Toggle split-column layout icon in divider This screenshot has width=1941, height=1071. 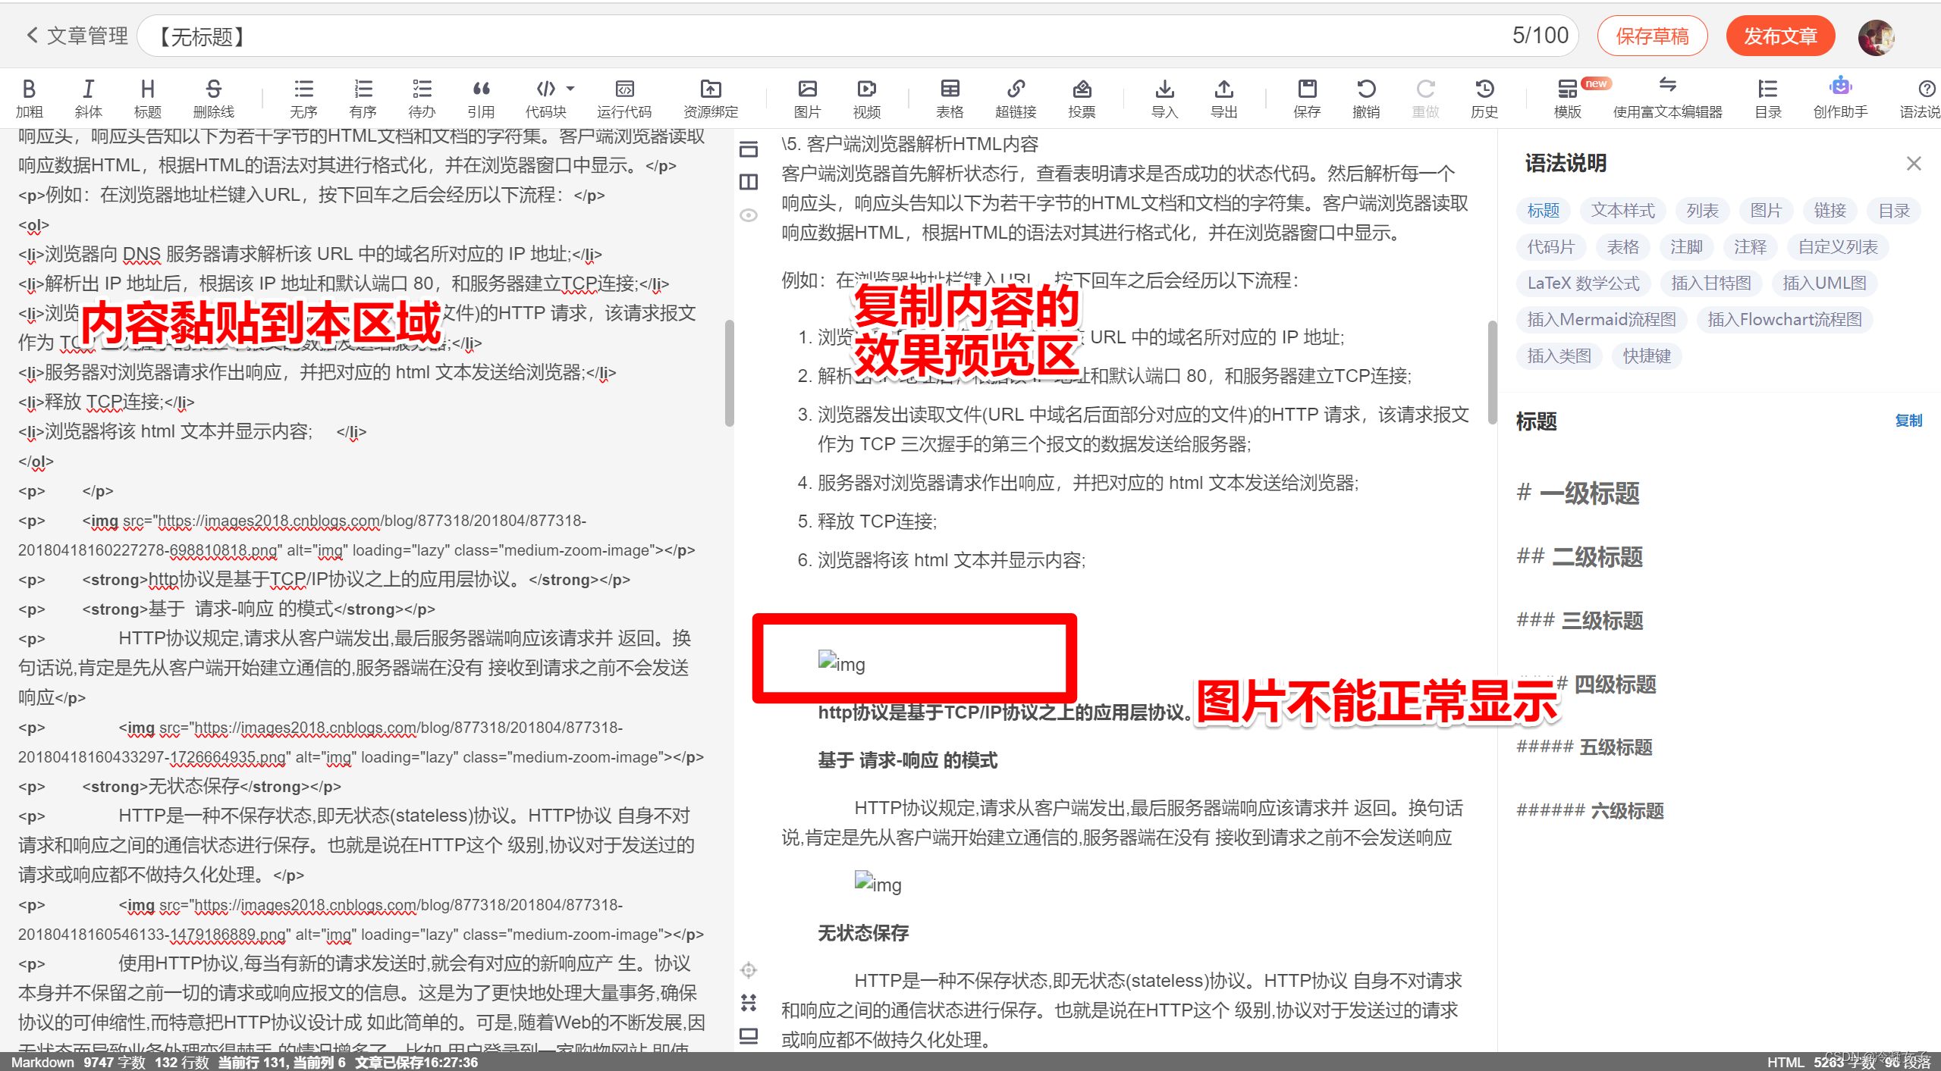pyautogui.click(x=749, y=182)
